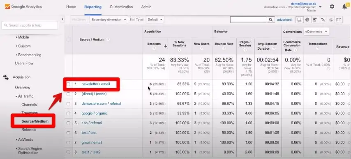Select Source/Medium in the sidebar
This screenshot has height=159, width=351.
tap(35, 121)
